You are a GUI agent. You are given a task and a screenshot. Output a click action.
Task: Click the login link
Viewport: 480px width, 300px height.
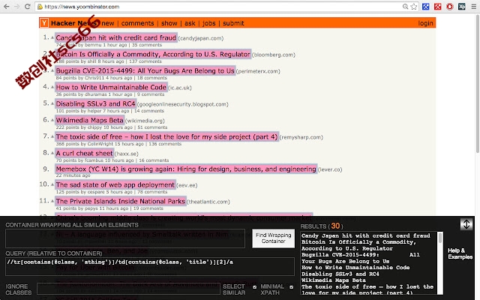pyautogui.click(x=425, y=23)
